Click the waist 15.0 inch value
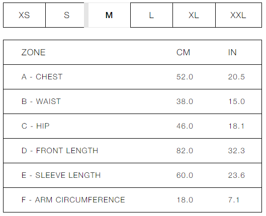Viewport: 266px width, 216px height. 236,101
